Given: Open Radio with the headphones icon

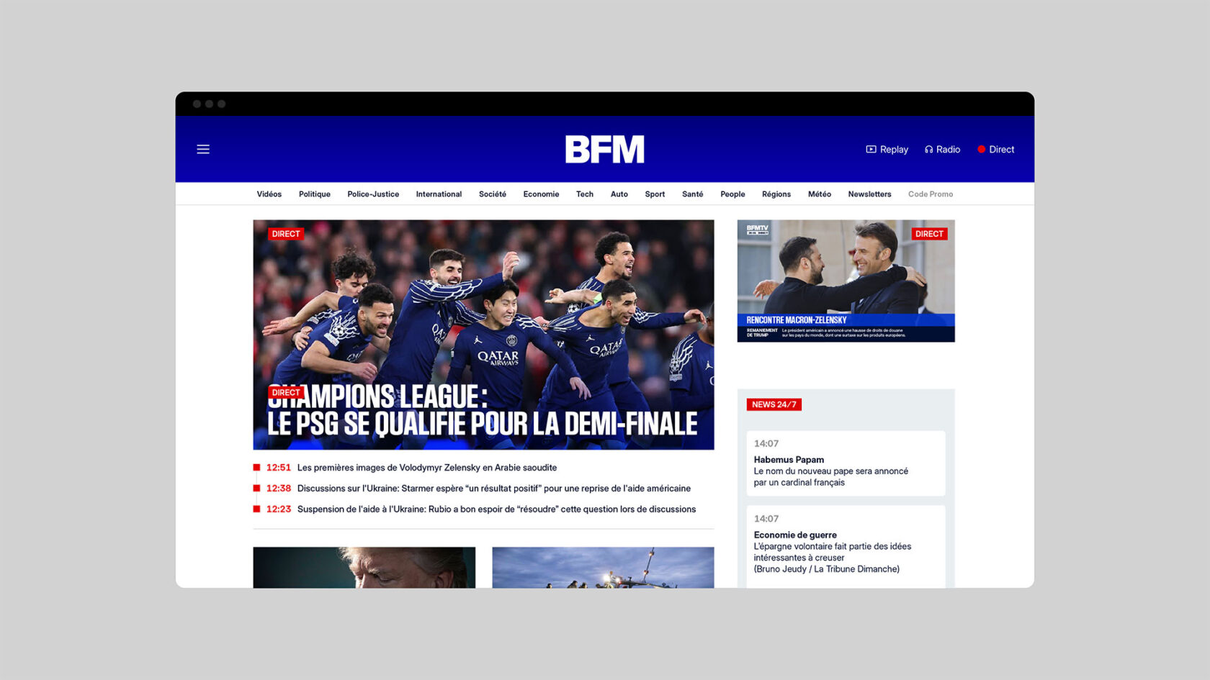Looking at the screenshot, I should click(x=942, y=150).
